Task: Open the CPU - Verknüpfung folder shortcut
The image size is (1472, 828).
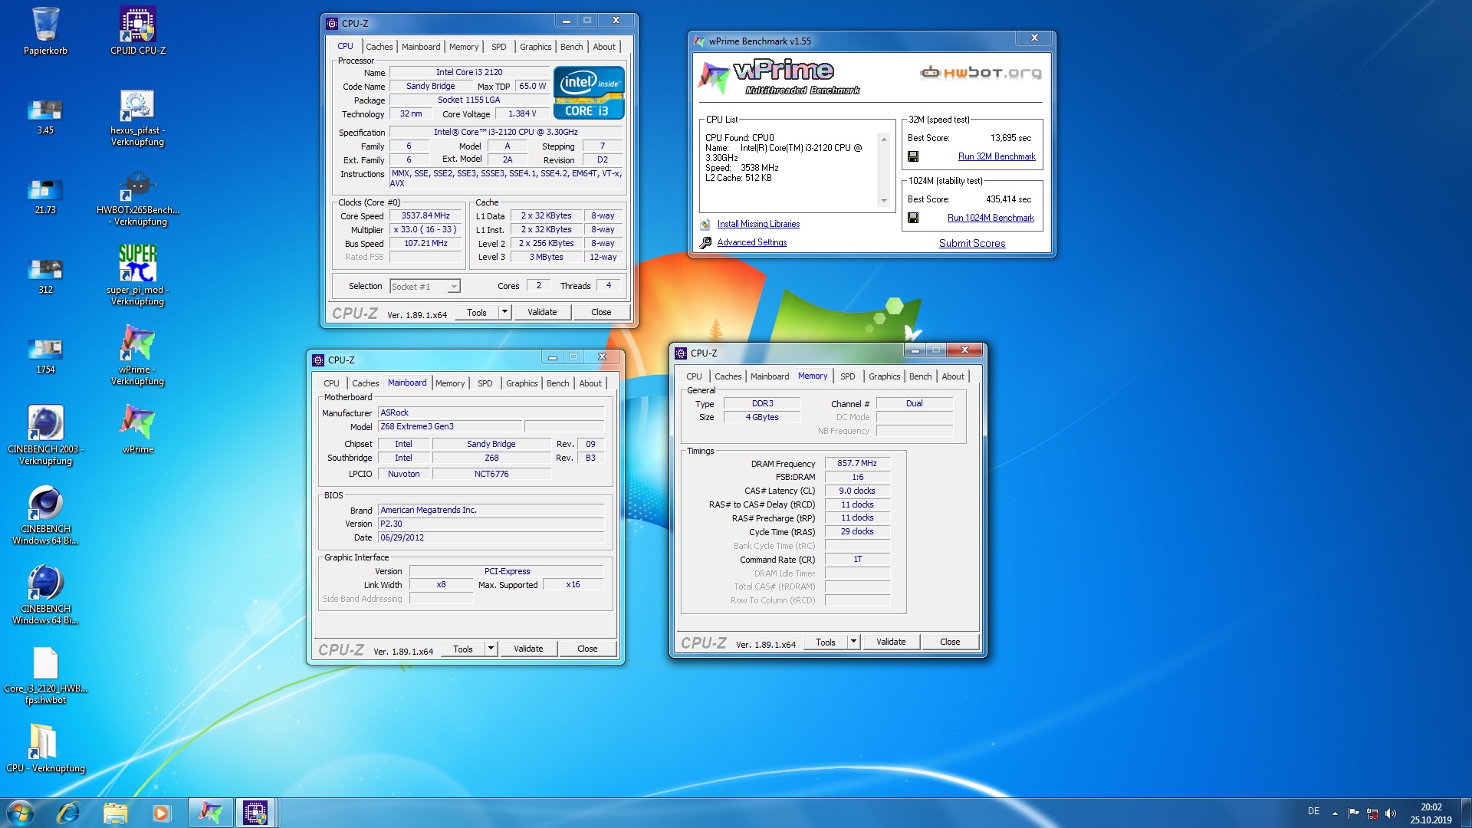Action: [45, 748]
